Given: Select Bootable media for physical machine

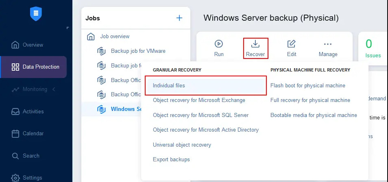Looking at the screenshot, I should [x=314, y=115].
